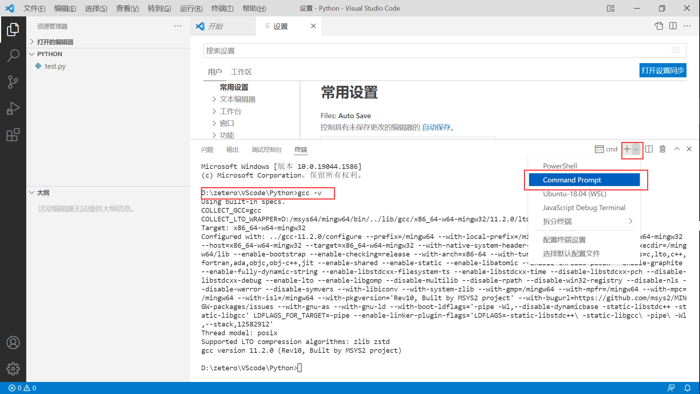Open the terminal launch profile dropdown arrow

tap(636, 149)
